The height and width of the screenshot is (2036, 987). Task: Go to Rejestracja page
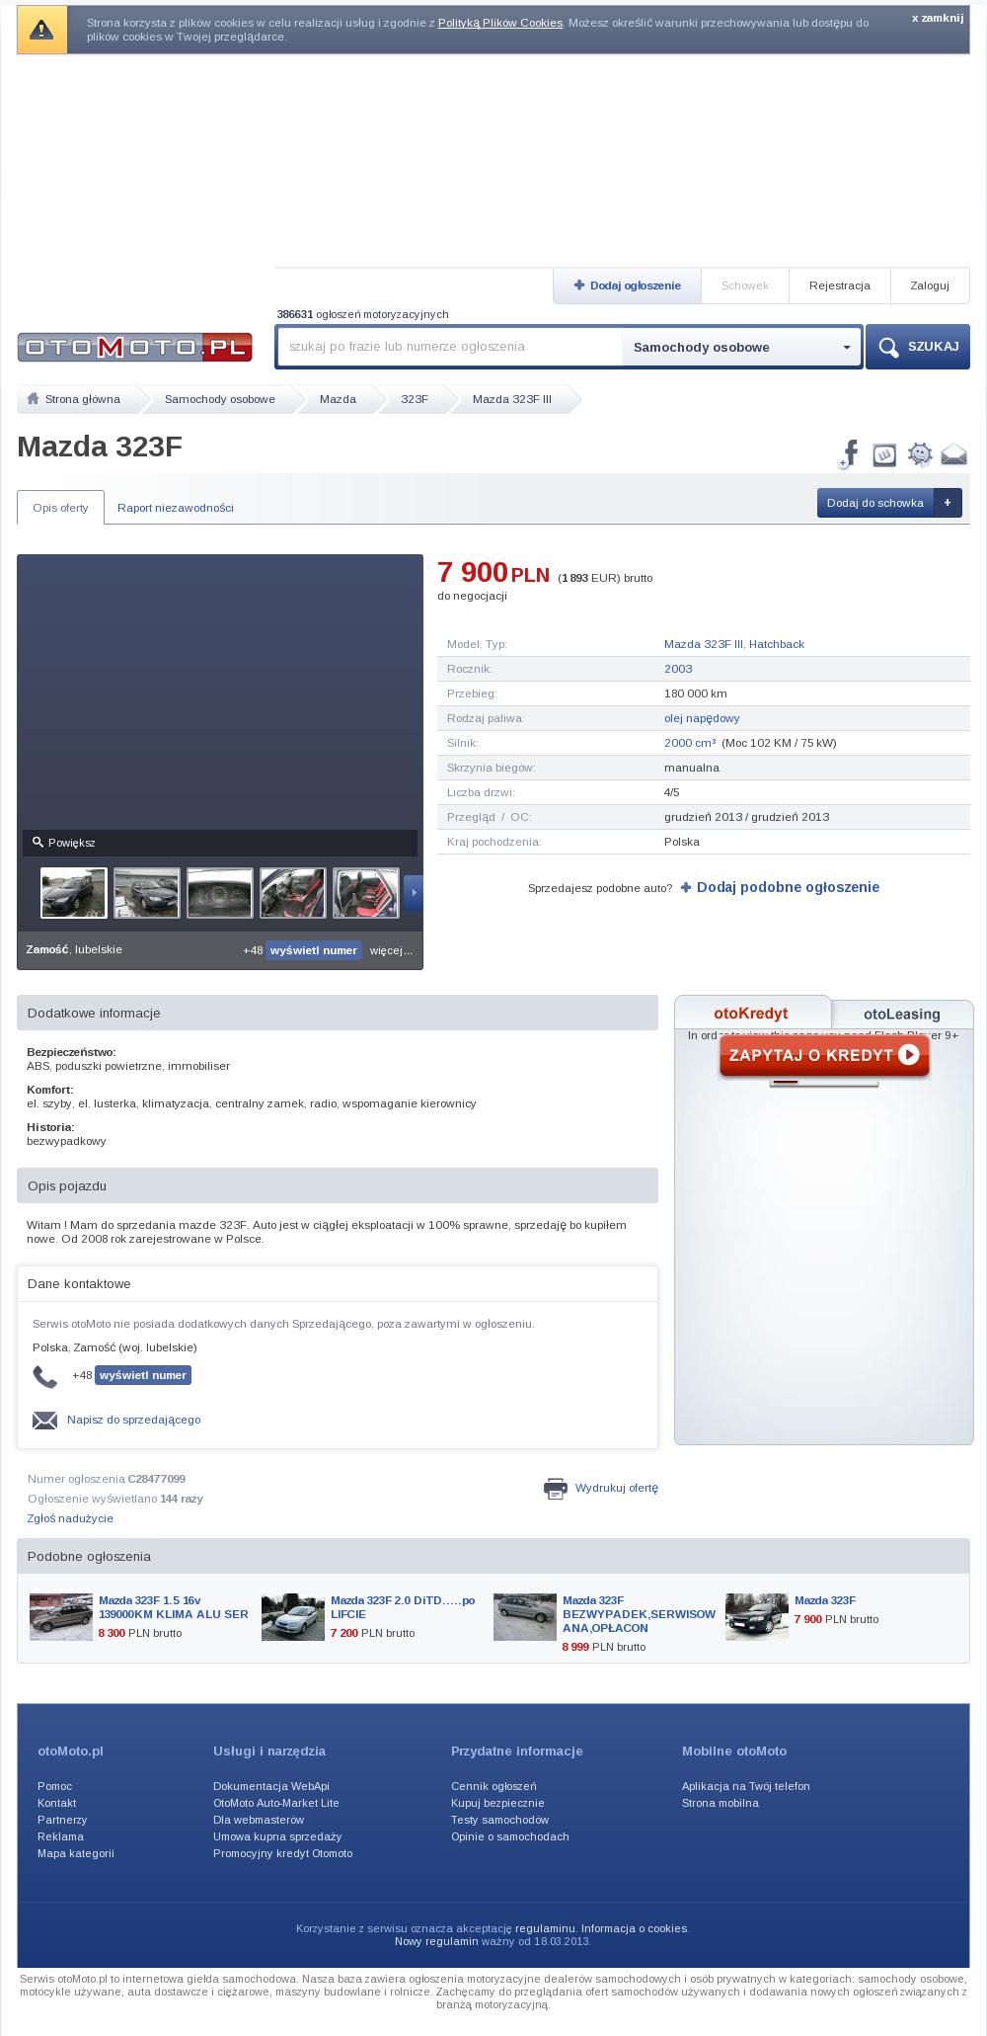(x=839, y=285)
